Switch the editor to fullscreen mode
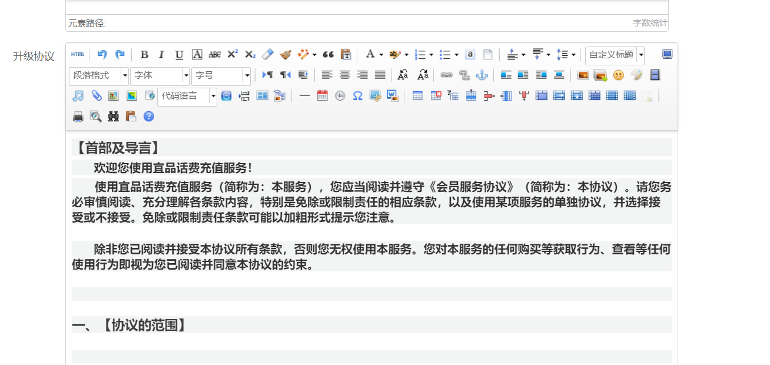 [x=667, y=55]
